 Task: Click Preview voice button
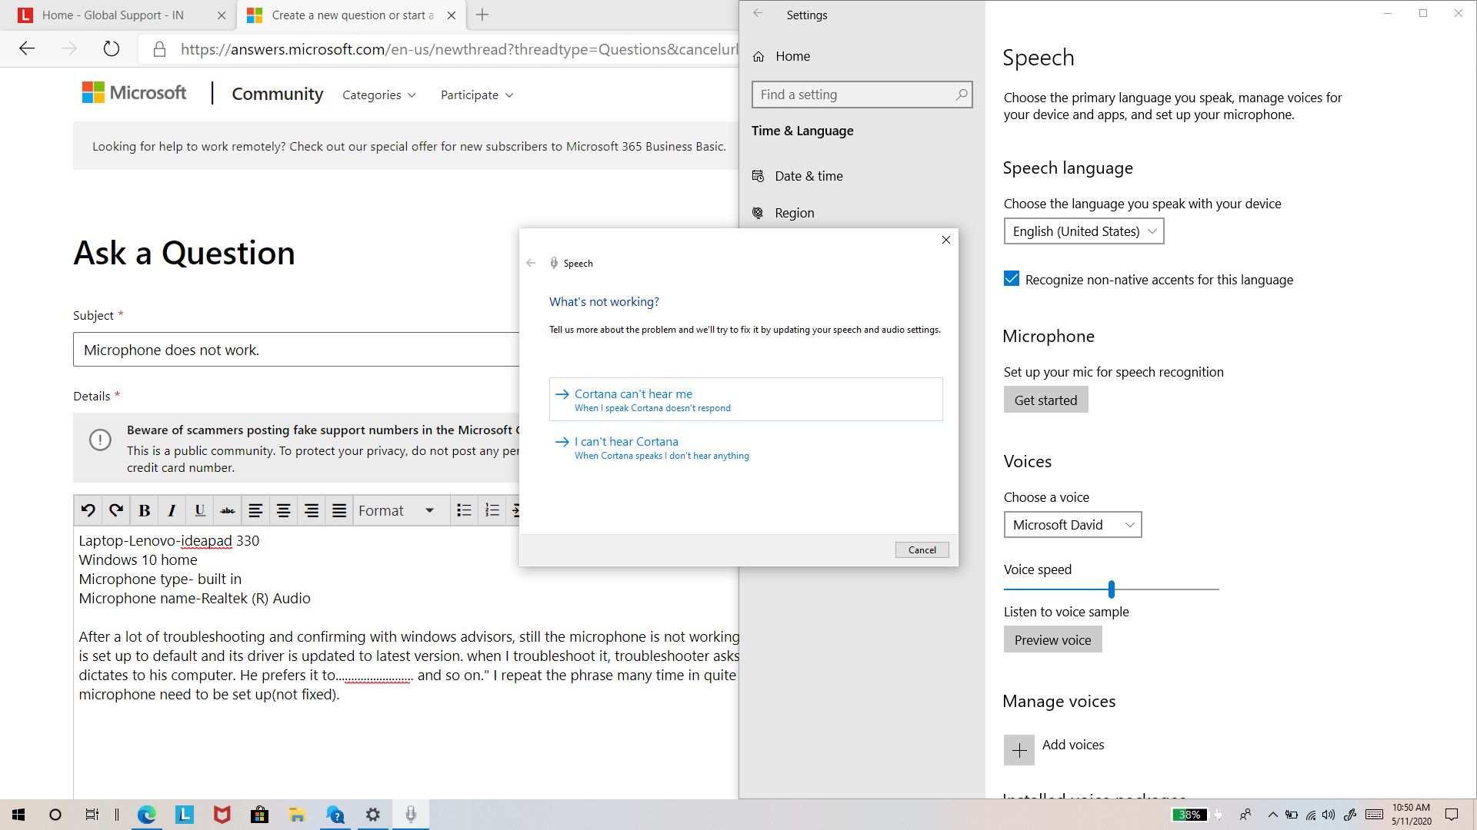click(x=1052, y=639)
